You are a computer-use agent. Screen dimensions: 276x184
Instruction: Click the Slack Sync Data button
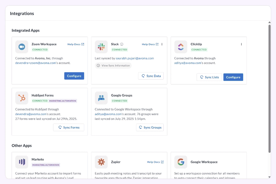151,76
